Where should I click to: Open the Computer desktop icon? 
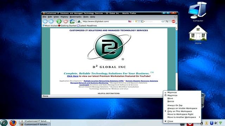pos(198,12)
